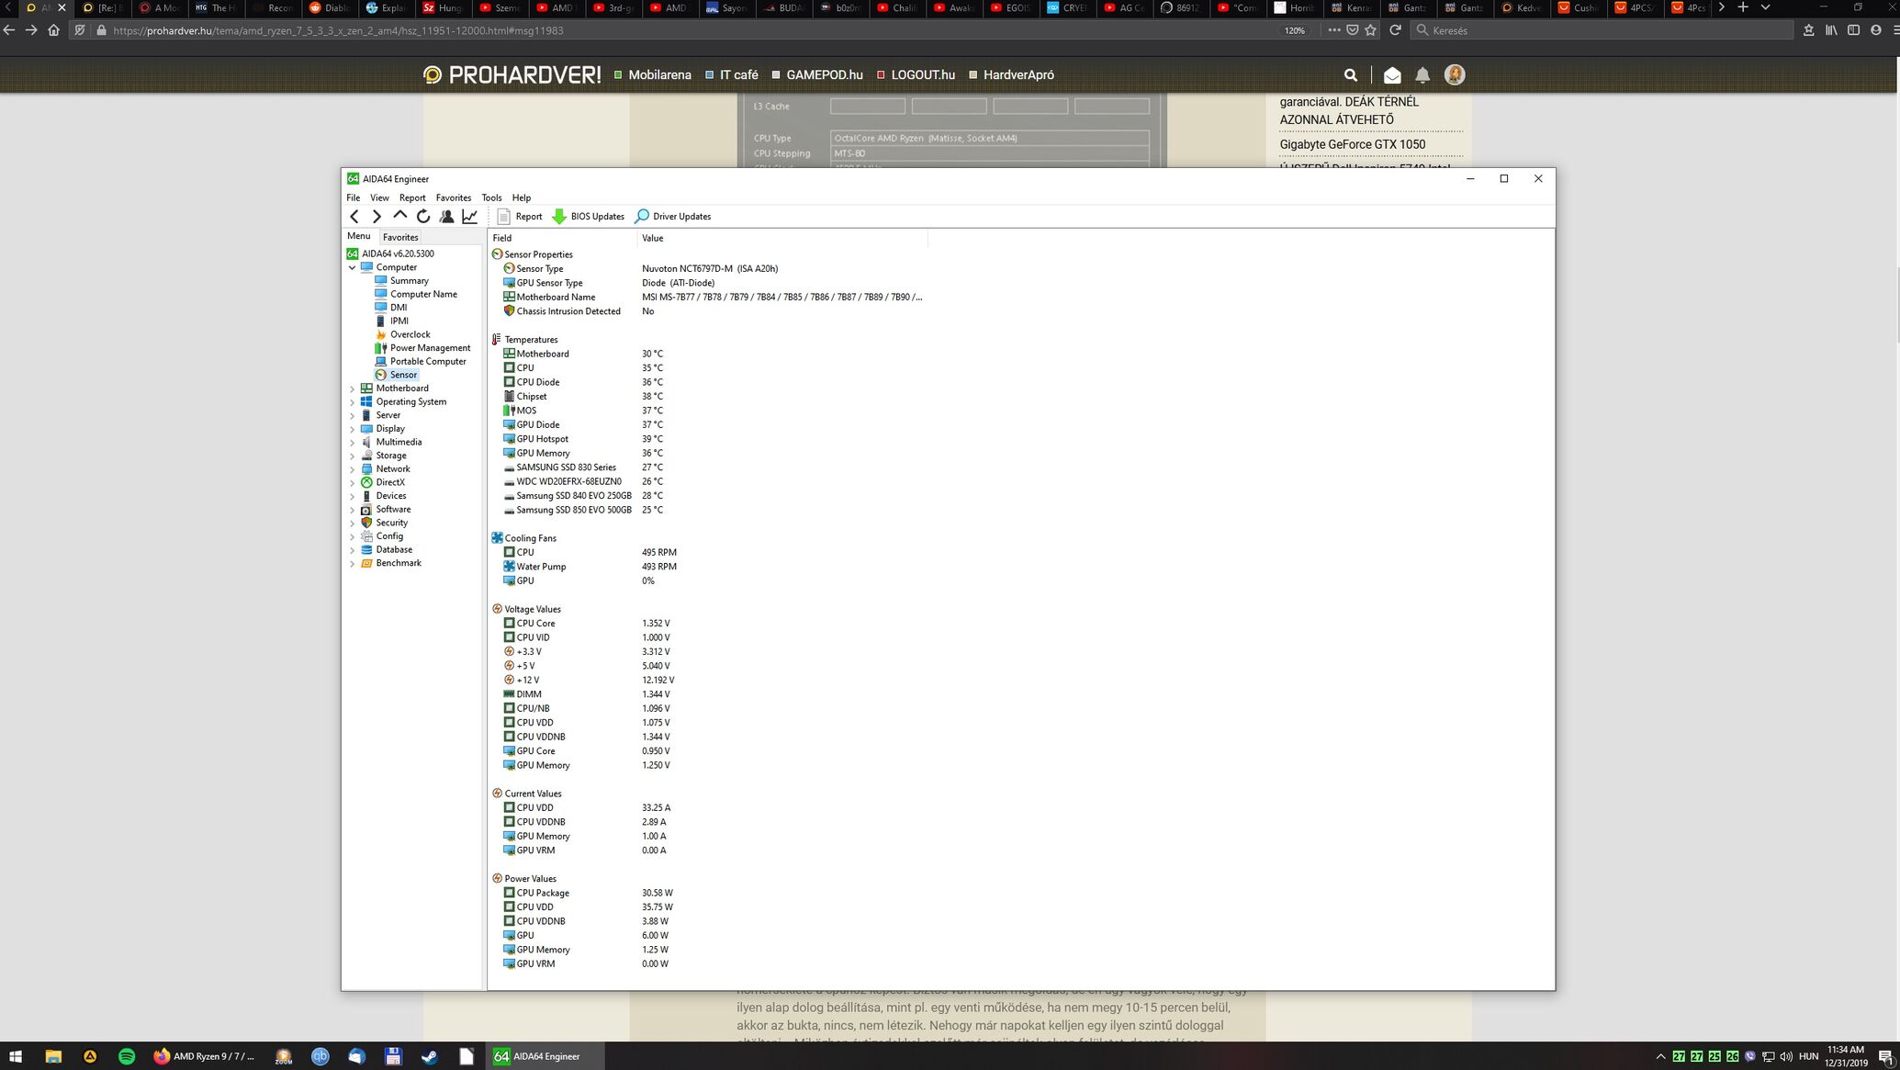The height and width of the screenshot is (1070, 1900).
Task: Expand the Server tree node
Action: tap(352, 416)
